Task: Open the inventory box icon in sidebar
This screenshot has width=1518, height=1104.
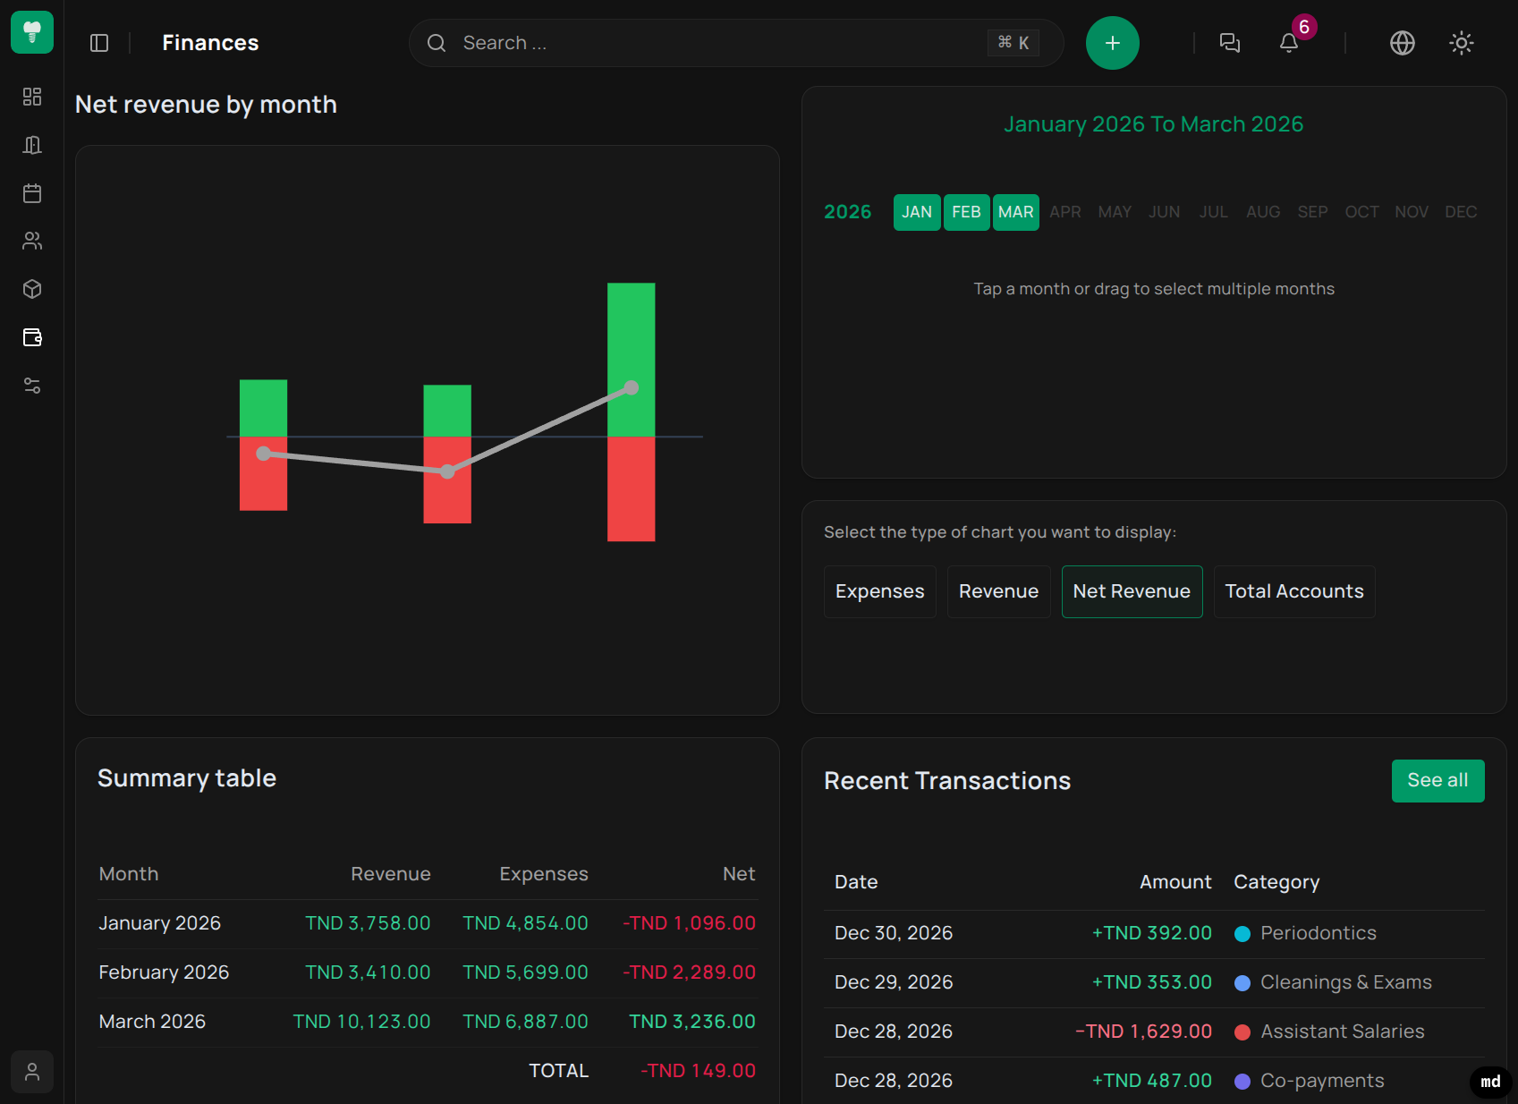Action: [32, 289]
